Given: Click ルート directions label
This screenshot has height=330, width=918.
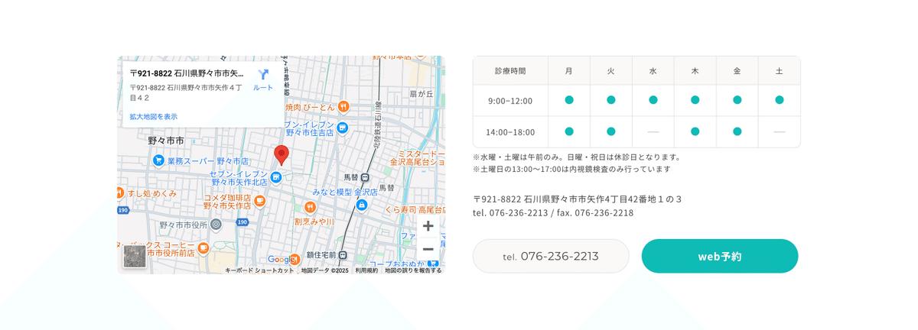Looking at the screenshot, I should tap(263, 88).
